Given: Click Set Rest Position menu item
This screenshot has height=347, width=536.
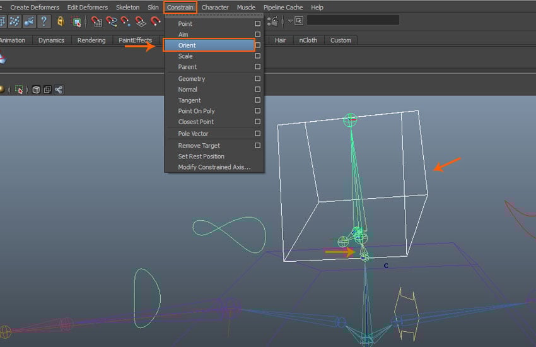Looking at the screenshot, I should click(201, 156).
